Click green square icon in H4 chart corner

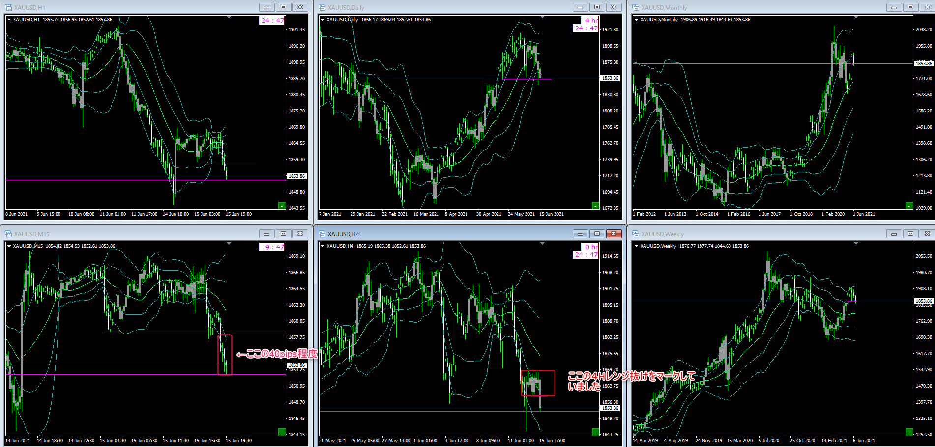595,432
